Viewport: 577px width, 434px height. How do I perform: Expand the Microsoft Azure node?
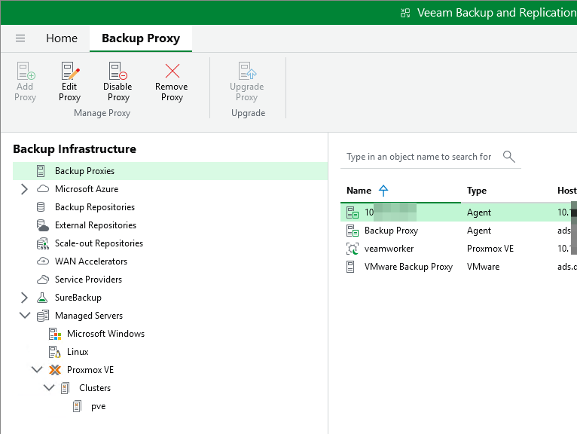tap(24, 189)
